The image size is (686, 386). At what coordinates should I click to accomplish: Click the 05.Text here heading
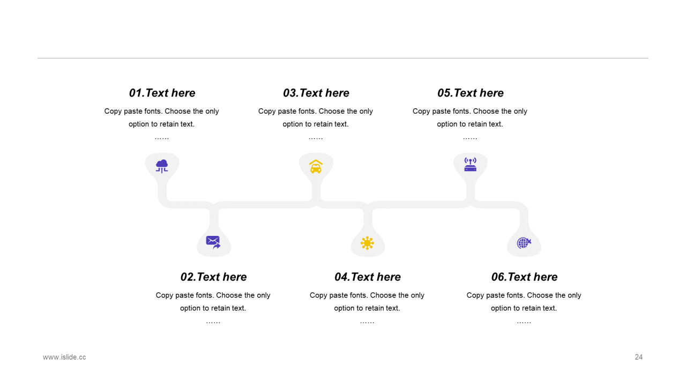(471, 93)
